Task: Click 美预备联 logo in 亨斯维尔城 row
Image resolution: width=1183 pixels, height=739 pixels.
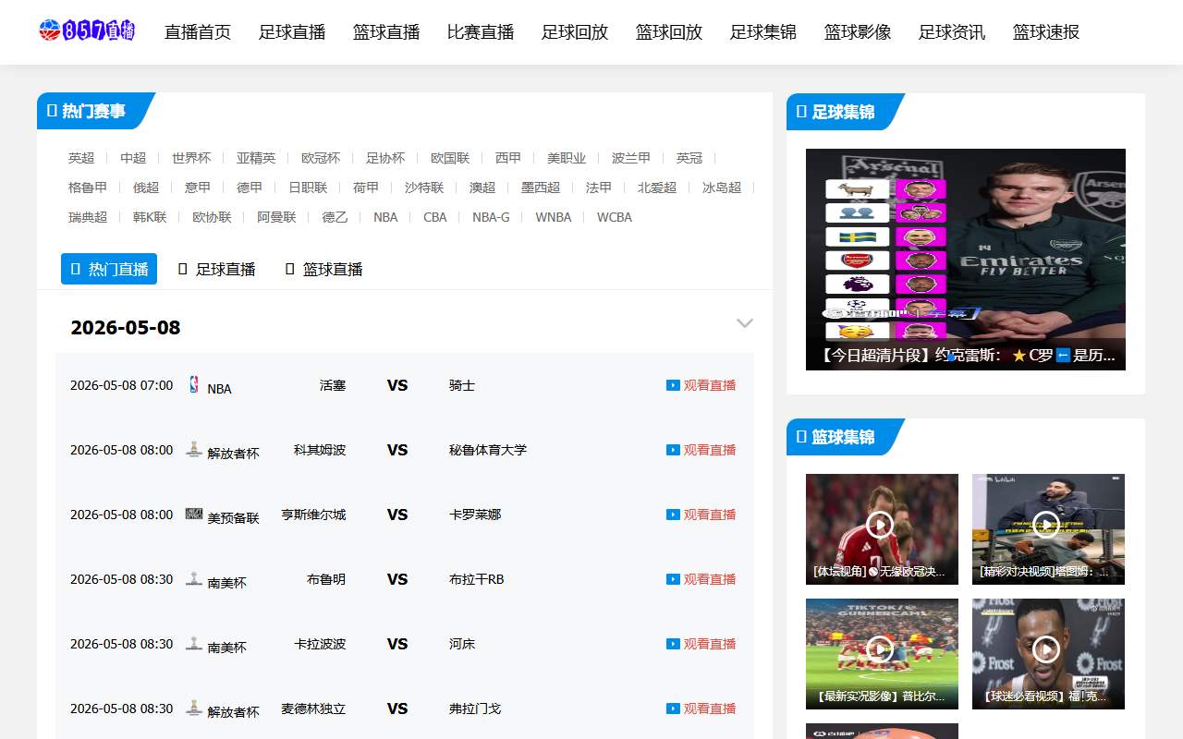Action: pyautogui.click(x=194, y=514)
